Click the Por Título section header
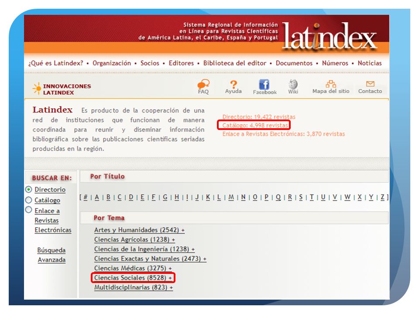 click(107, 176)
